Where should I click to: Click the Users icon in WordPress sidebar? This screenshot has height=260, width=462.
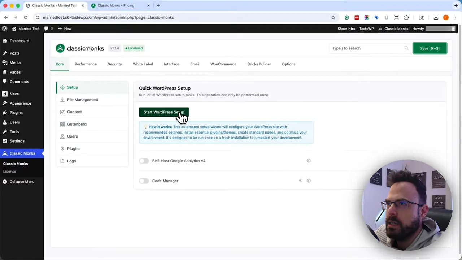point(5,122)
